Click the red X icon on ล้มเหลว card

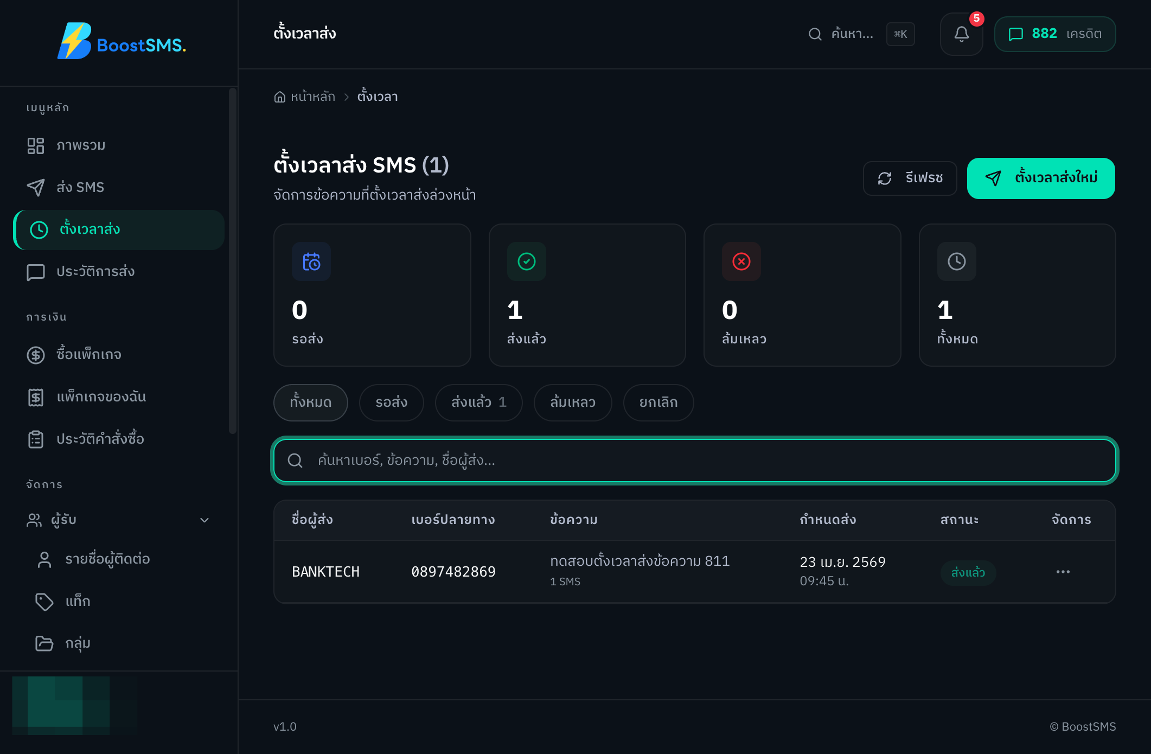point(741,261)
